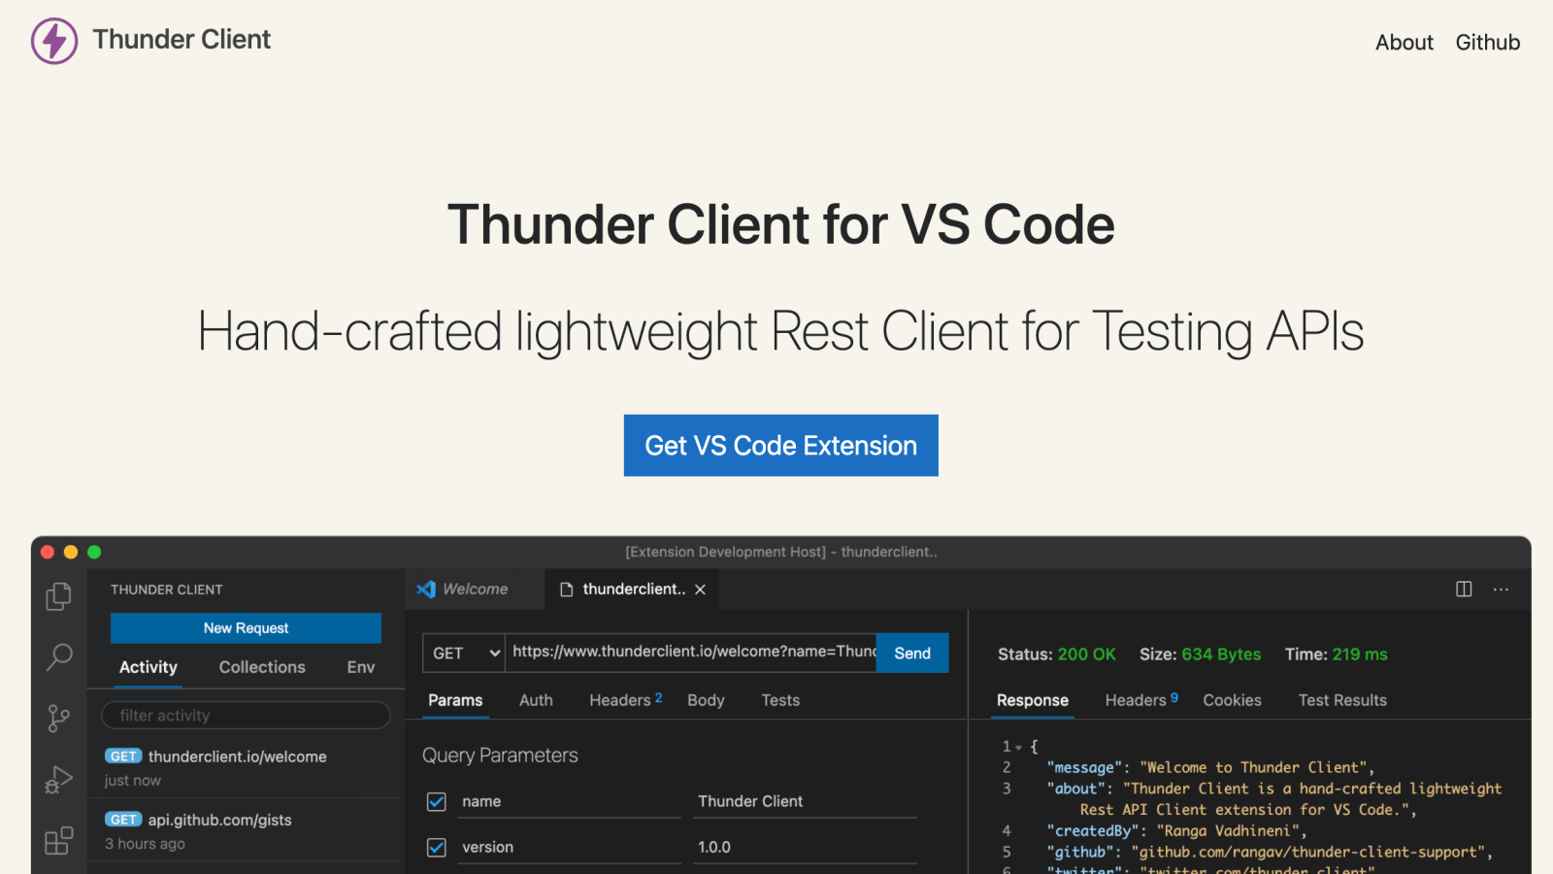This screenshot has width=1553, height=874.
Task: Click the Time 219 ms text
Action: [1336, 655]
